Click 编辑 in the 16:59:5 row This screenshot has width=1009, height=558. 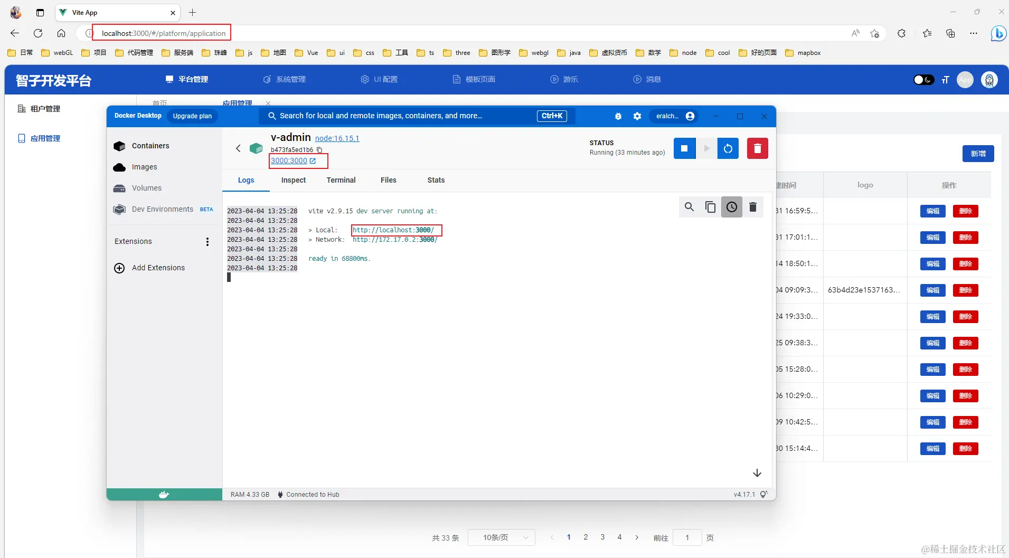point(933,211)
